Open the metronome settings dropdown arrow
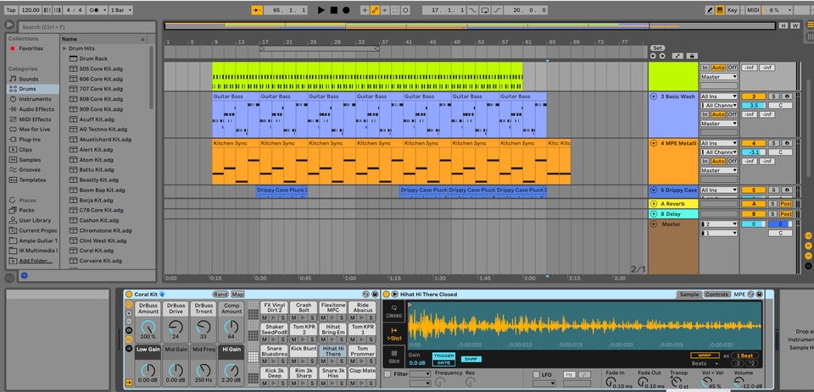 [x=105, y=10]
